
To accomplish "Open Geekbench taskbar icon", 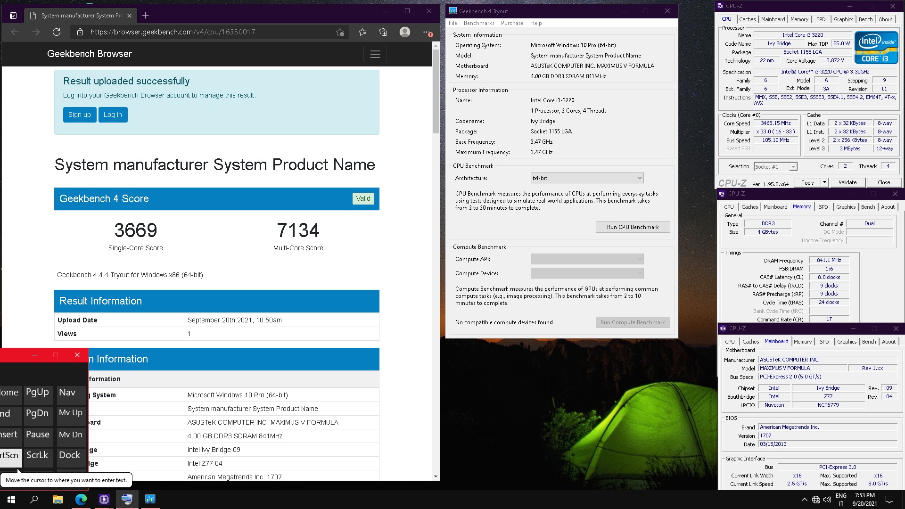I will click(x=150, y=500).
